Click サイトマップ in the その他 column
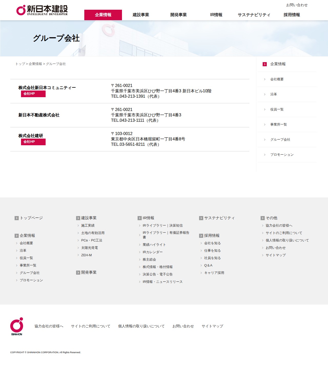The image size is (328, 369). (x=276, y=255)
